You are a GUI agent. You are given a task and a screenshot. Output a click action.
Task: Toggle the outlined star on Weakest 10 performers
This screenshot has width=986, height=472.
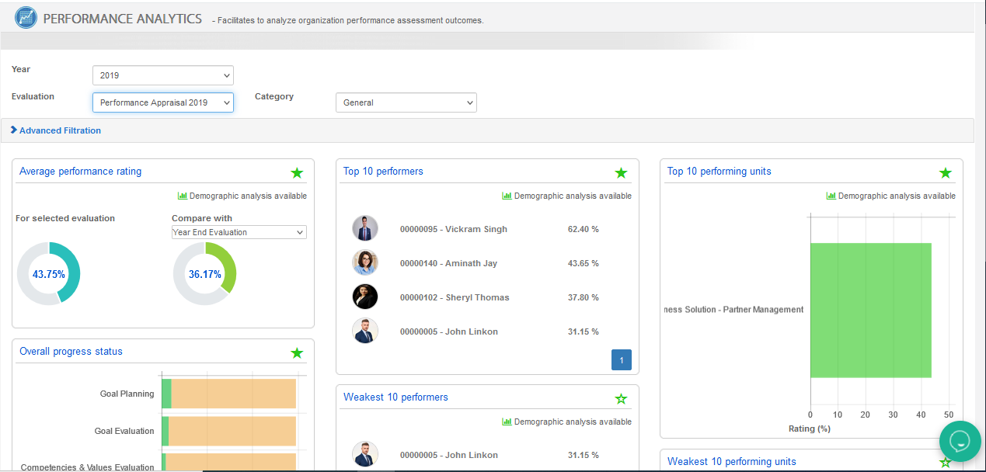[621, 398]
